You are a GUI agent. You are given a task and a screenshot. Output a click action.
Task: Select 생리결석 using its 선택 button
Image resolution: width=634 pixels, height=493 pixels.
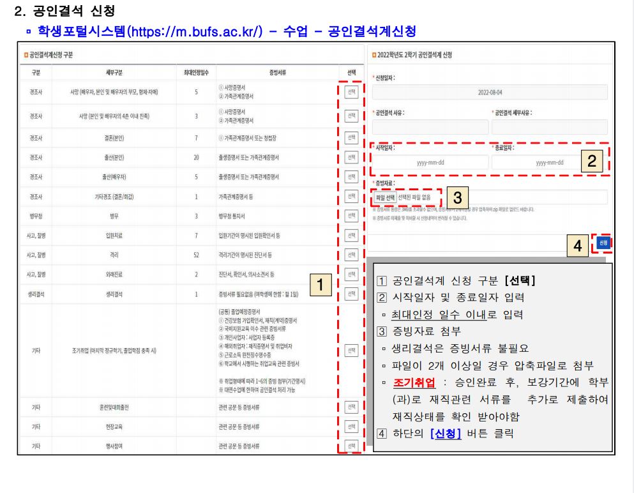[x=351, y=294]
